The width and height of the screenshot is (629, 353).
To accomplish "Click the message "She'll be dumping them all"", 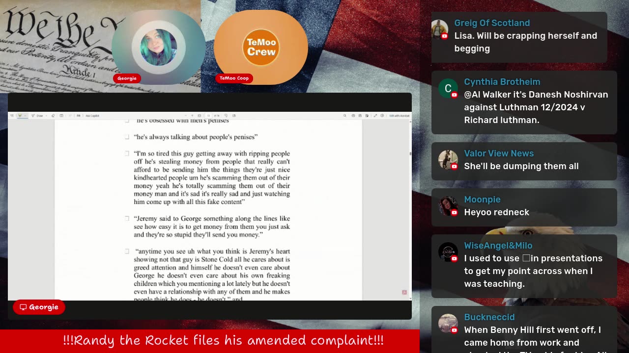I will tap(521, 166).
